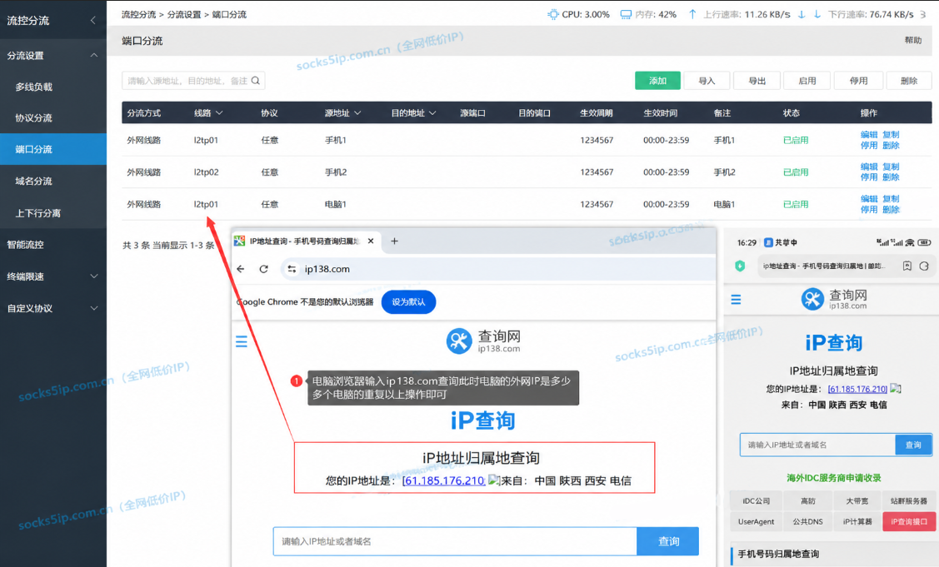The height and width of the screenshot is (567, 939).
Task: Click the 设为默认 browser button
Action: [408, 301]
